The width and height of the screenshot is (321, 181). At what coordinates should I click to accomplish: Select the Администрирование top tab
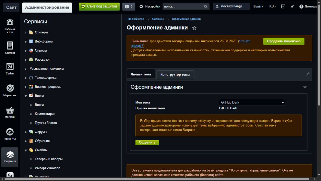coord(47,7)
